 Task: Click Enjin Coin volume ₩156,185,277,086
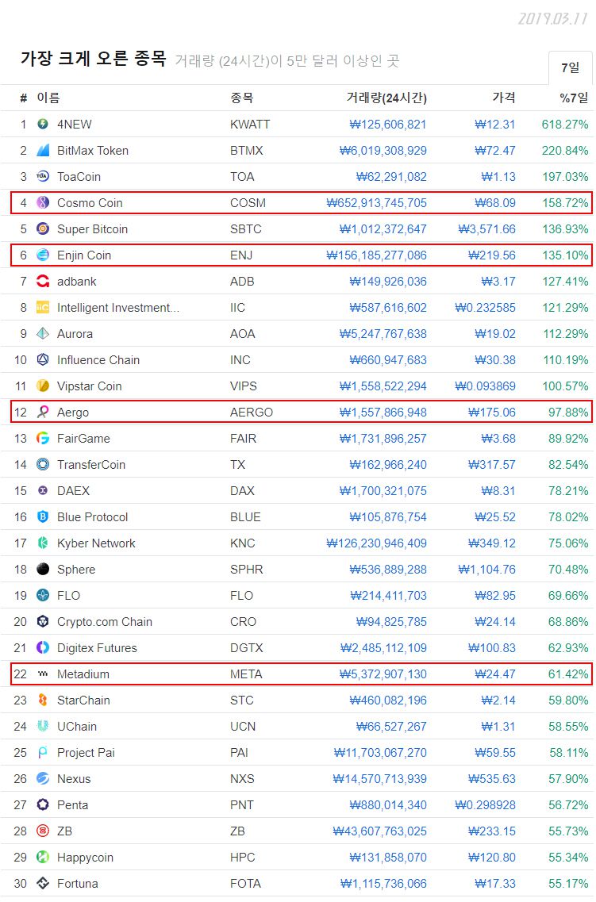pos(376,255)
